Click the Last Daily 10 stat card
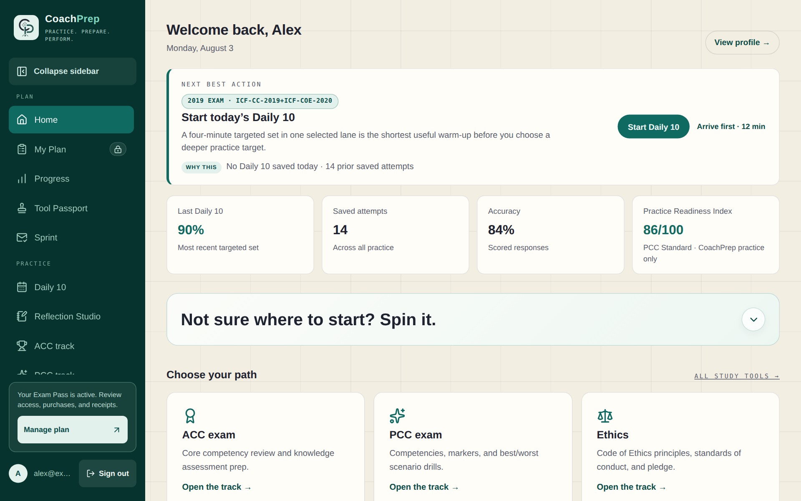801x501 pixels. point(240,235)
